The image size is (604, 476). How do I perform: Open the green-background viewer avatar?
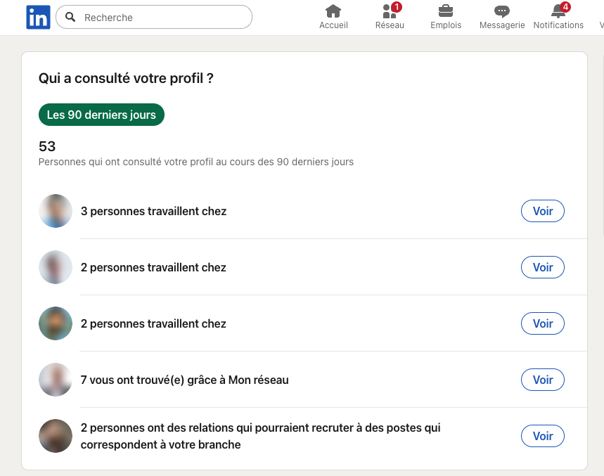point(55,323)
